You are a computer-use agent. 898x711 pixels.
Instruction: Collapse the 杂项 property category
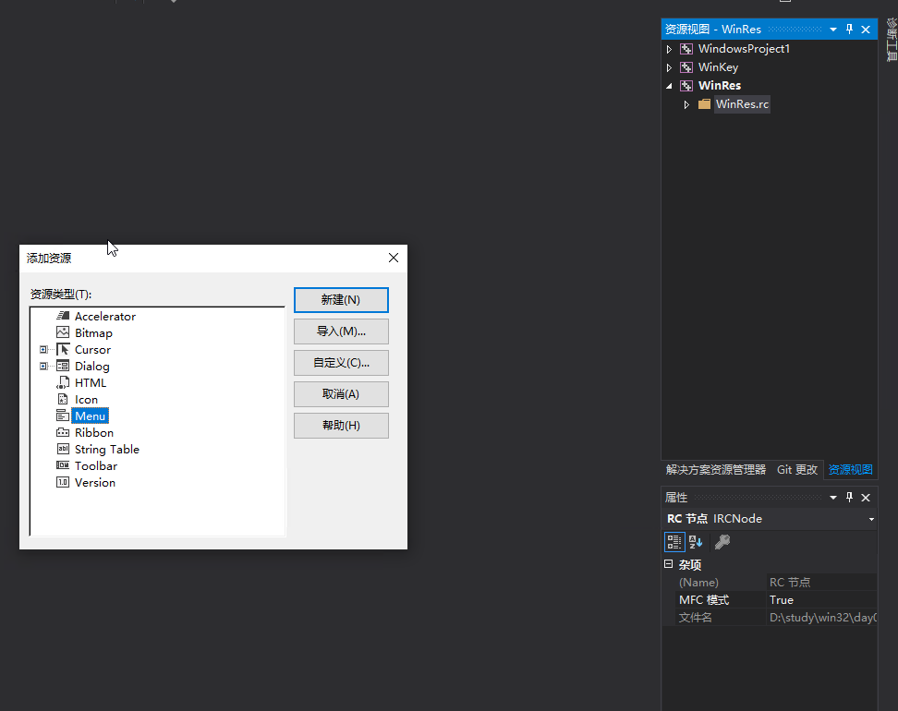pos(668,564)
